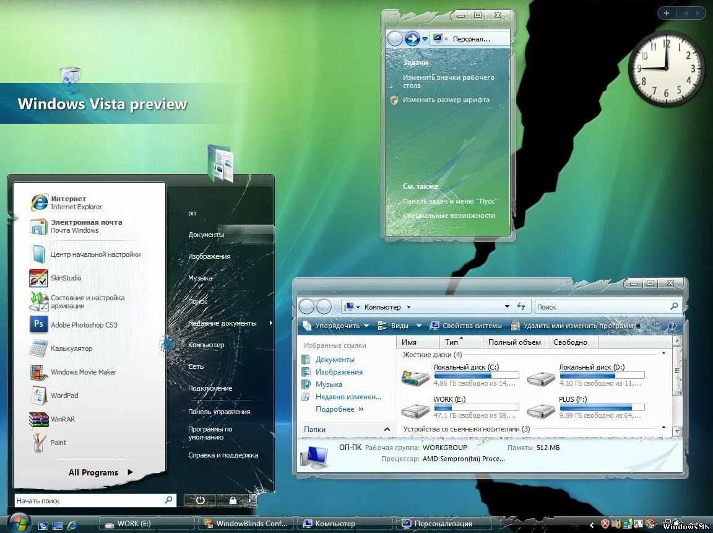This screenshot has height=533, width=713.
Task: Open Виды dropdown arrow
Action: (419, 326)
